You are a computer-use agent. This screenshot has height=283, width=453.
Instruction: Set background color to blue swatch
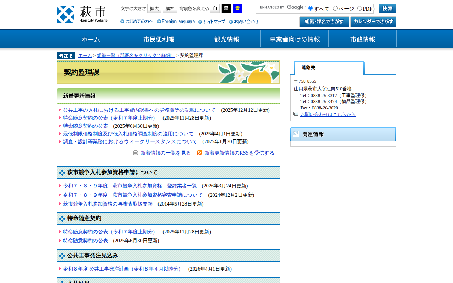click(x=237, y=8)
